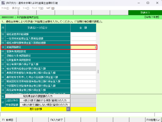Select the 一括償却資産損金算入限度超過額 row label
Viewport: 162px width, 122px height.
pos(38,39)
